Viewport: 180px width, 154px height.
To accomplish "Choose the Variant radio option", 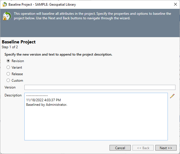I will click(8, 67).
